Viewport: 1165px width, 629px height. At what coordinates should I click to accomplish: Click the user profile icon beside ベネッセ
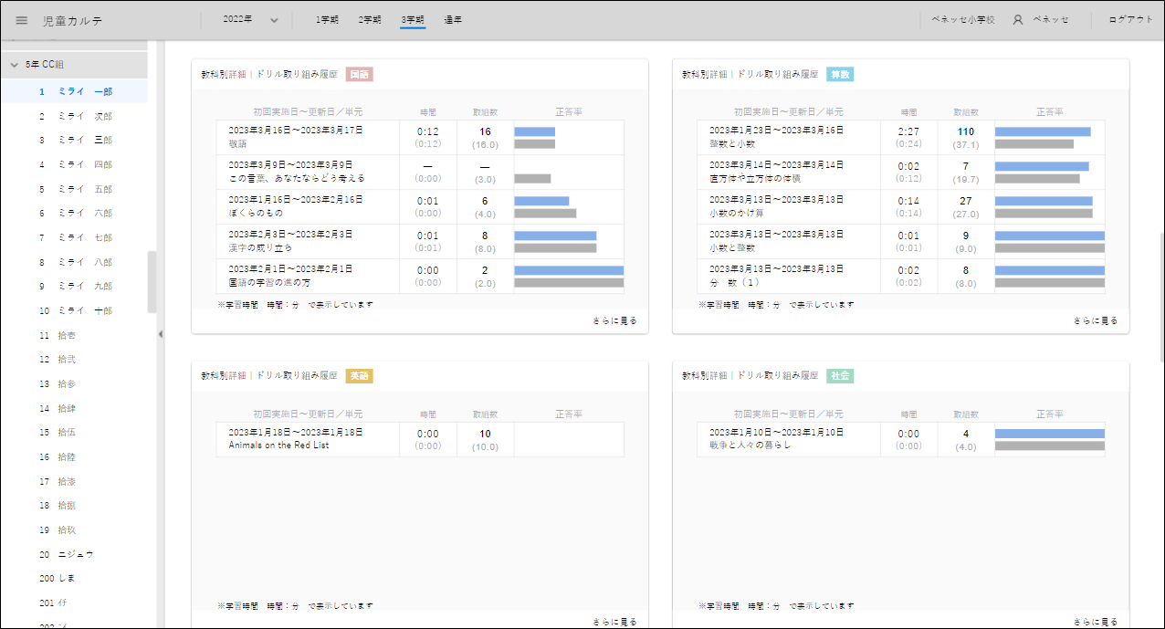click(1017, 20)
